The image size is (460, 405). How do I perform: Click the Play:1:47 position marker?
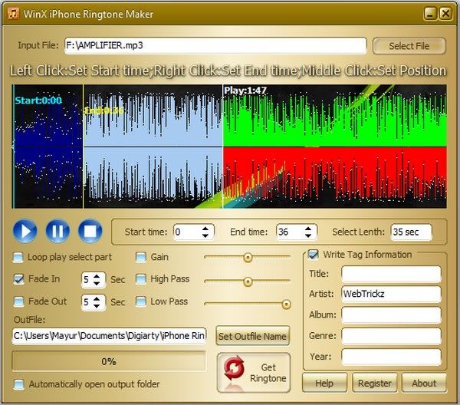point(245,91)
